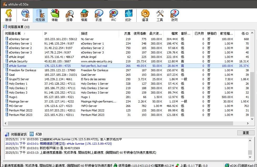Open the 選項 options gear icon
The height and width of the screenshot is (167, 257).
tap(145, 15)
